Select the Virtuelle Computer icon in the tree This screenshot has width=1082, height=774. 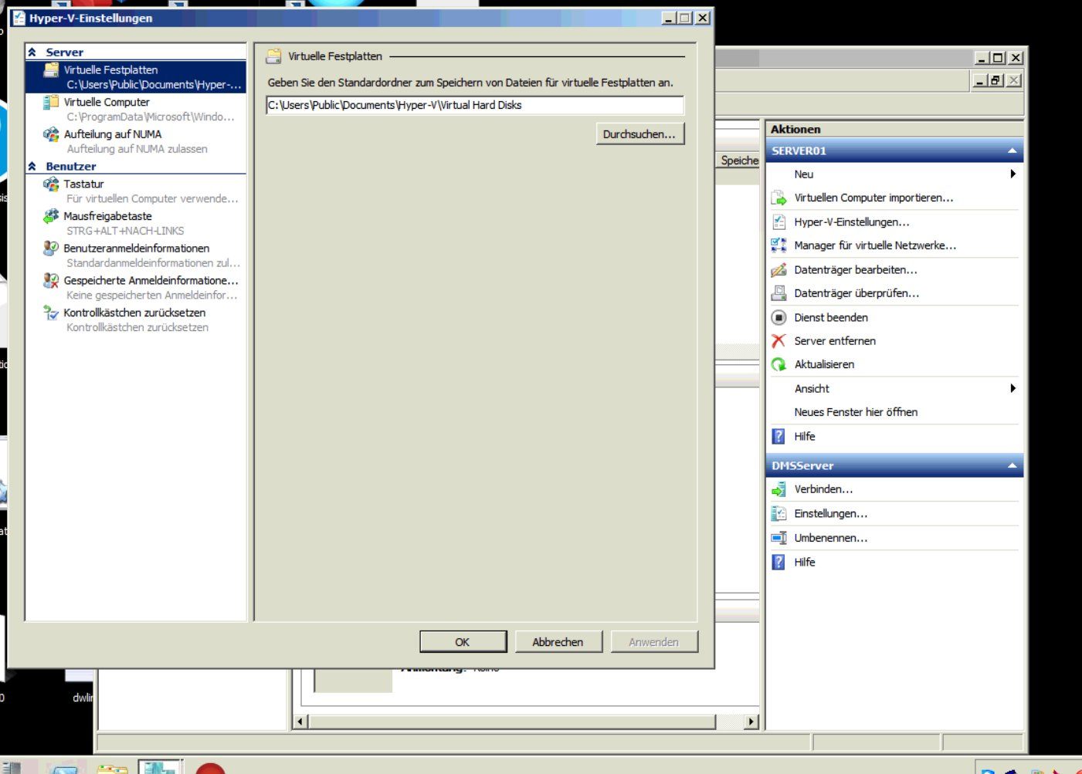[51, 102]
